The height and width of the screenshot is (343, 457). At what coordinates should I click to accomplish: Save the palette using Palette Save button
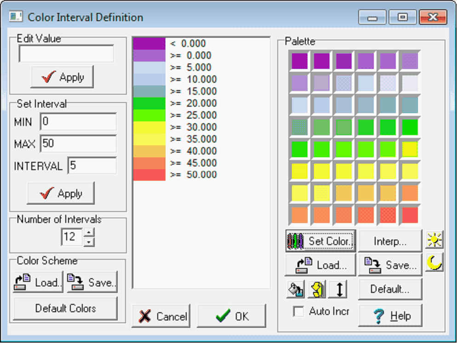(390, 265)
